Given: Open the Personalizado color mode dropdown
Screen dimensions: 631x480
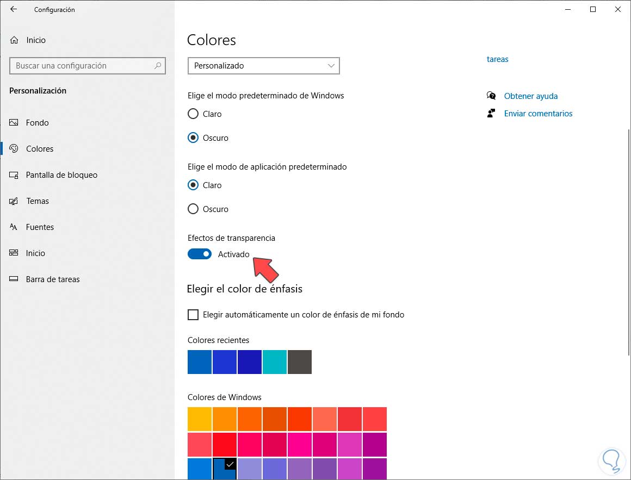Looking at the screenshot, I should (263, 66).
